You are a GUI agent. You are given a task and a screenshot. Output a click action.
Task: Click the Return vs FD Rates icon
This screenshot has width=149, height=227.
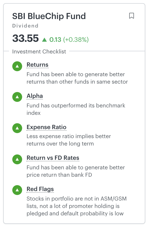pyautogui.click(x=17, y=159)
